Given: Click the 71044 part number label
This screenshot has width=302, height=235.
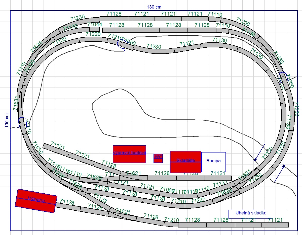Looking at the screenshot, I should (x=95, y=25).
